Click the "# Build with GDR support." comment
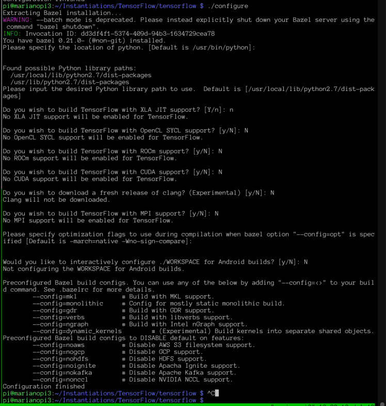This screenshot has height=406, width=386. point(168,310)
